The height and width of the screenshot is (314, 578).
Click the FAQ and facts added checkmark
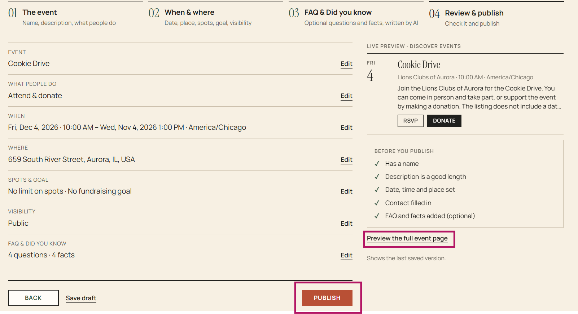click(377, 216)
